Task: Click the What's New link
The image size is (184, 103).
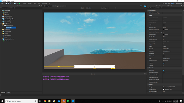Action: point(167,3)
